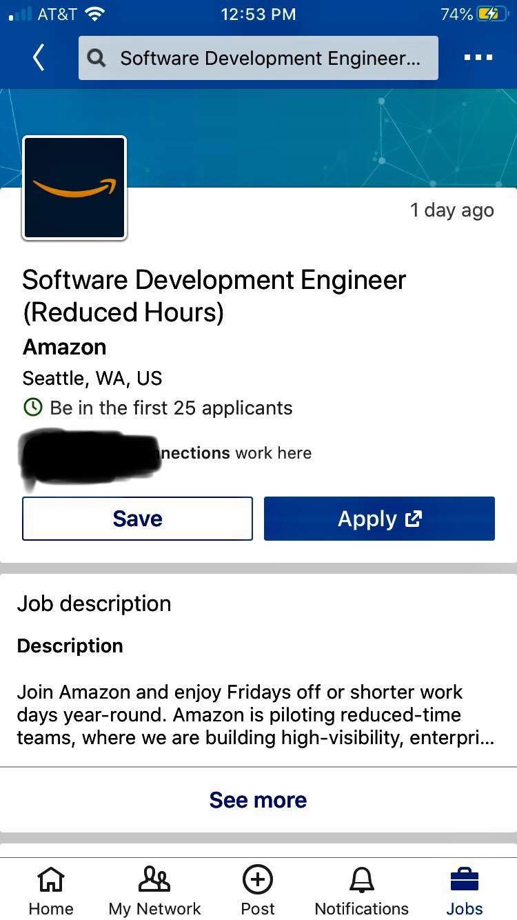Expand the job description with See more
Viewport: 517px width, 920px height.
click(258, 799)
